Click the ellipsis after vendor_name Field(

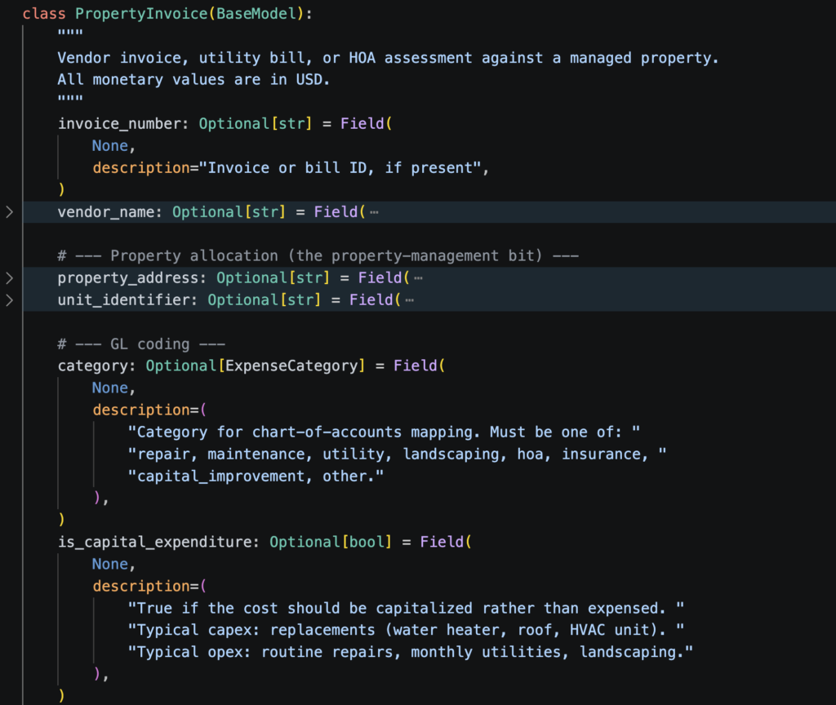coord(374,213)
